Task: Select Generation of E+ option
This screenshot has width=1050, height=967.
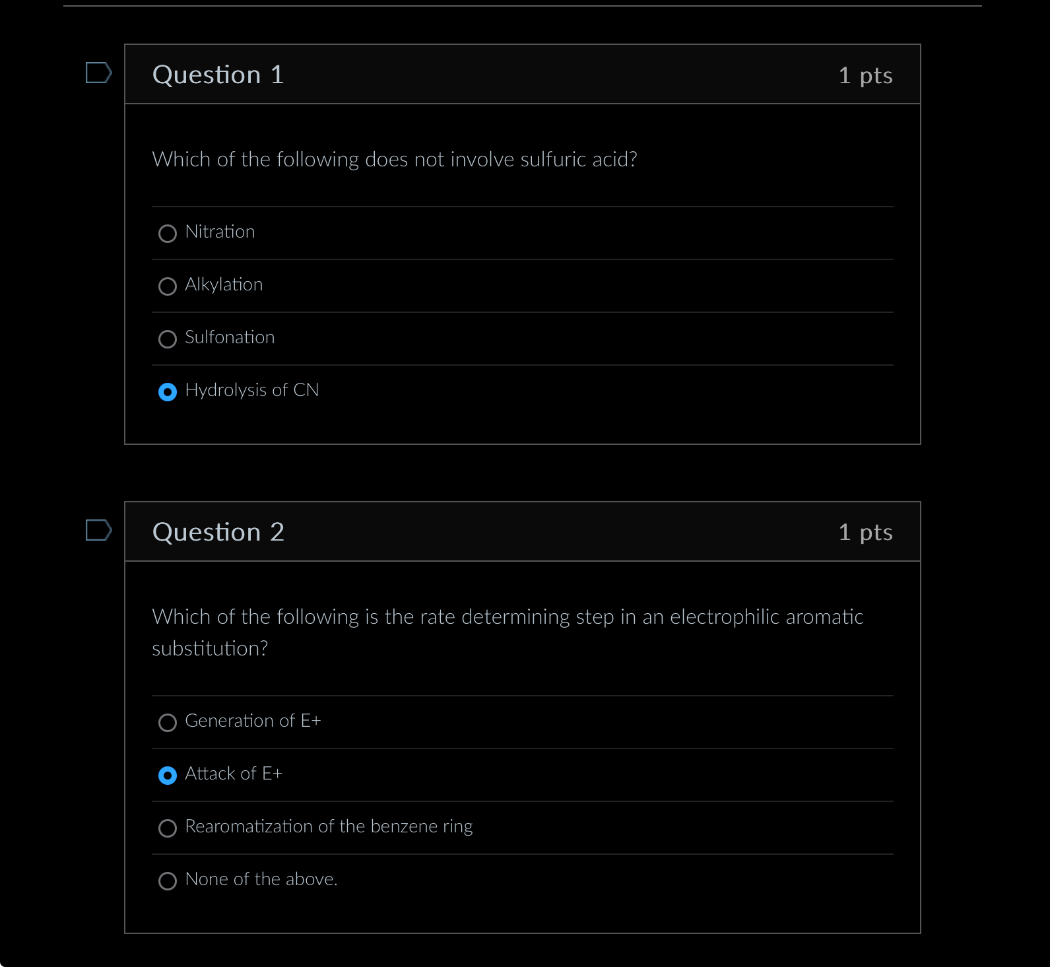Action: 168,723
